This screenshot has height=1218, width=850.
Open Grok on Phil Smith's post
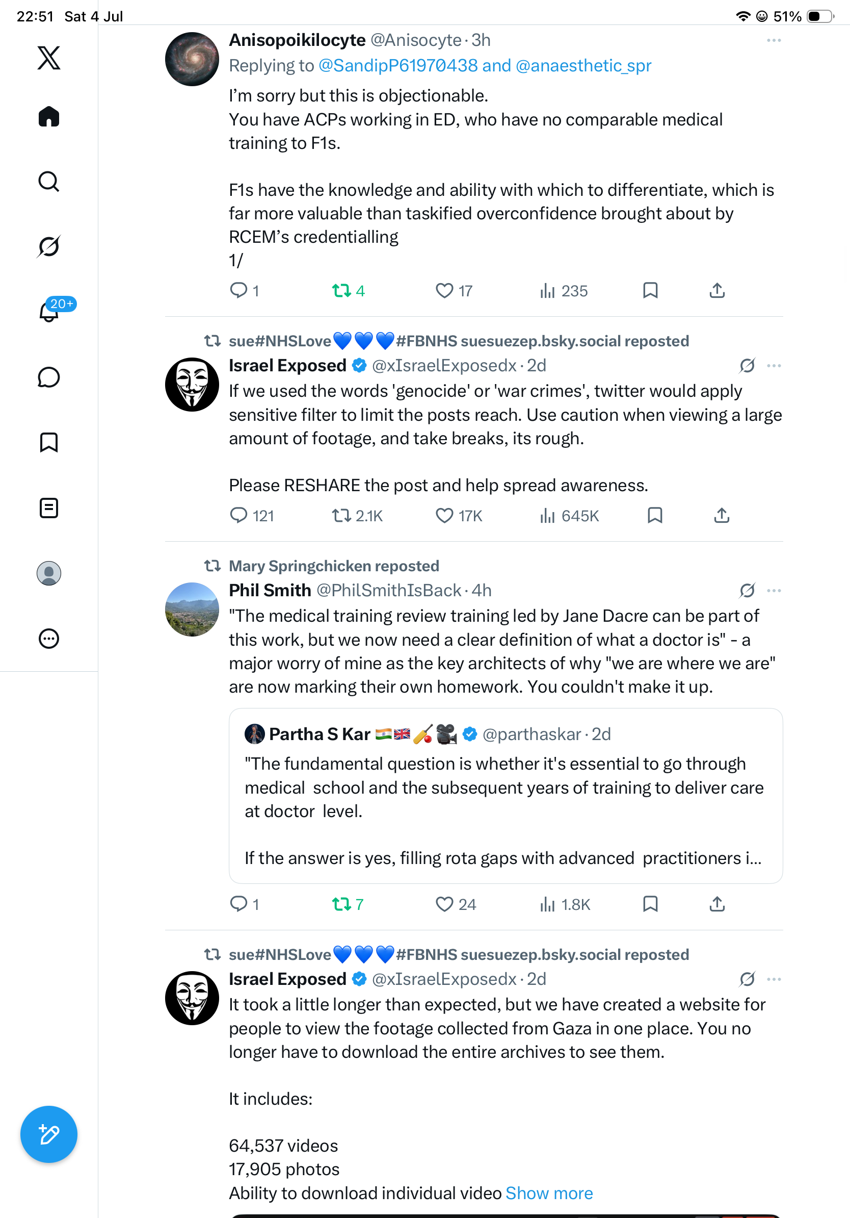[747, 591]
